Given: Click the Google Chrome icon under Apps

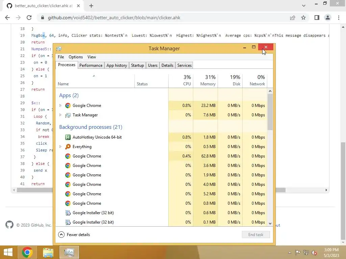Looking at the screenshot, I should [x=68, y=106].
